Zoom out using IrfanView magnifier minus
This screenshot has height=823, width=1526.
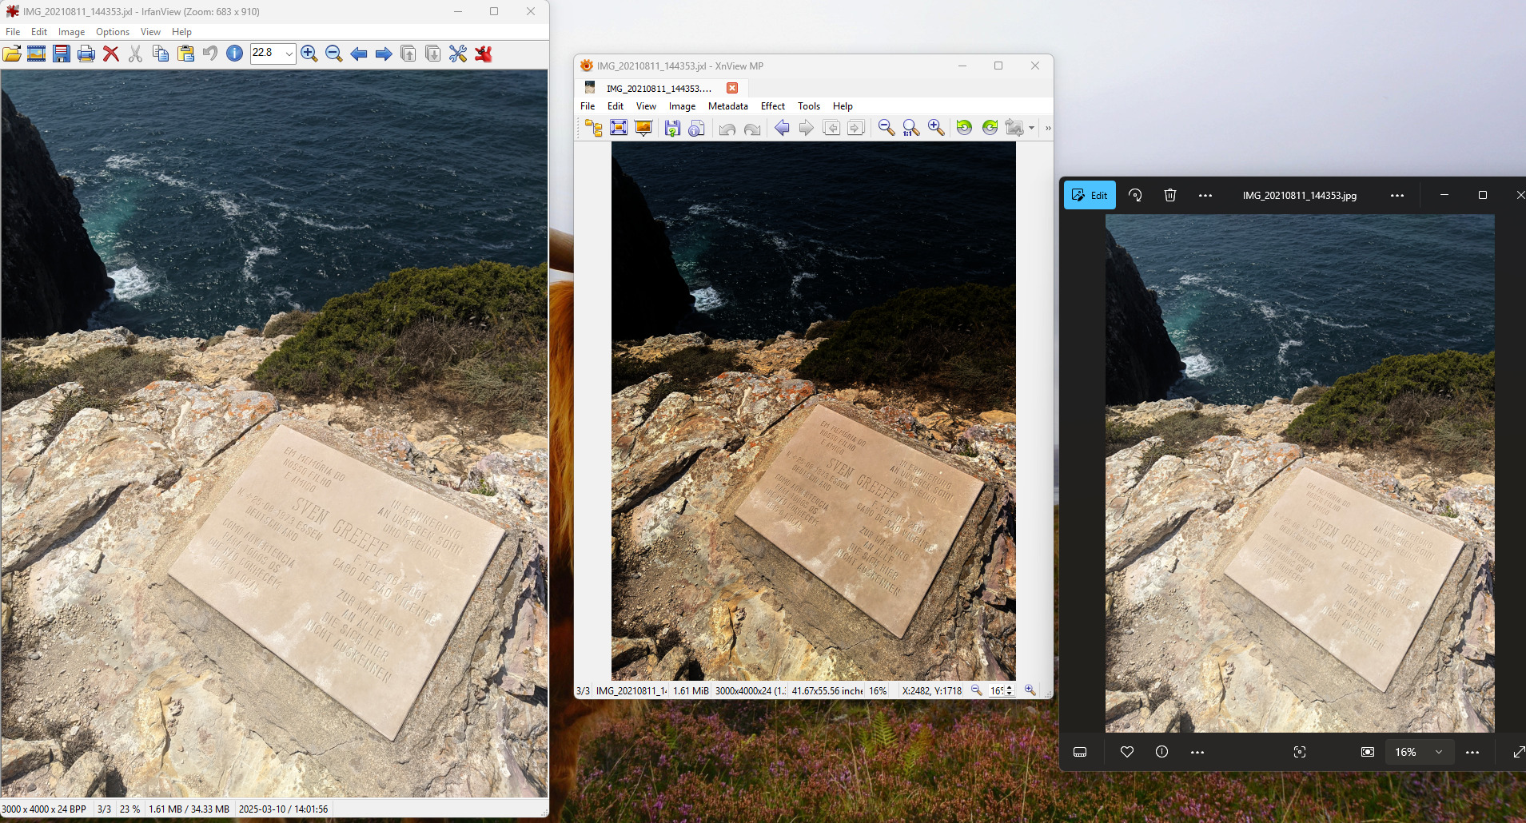tap(334, 54)
